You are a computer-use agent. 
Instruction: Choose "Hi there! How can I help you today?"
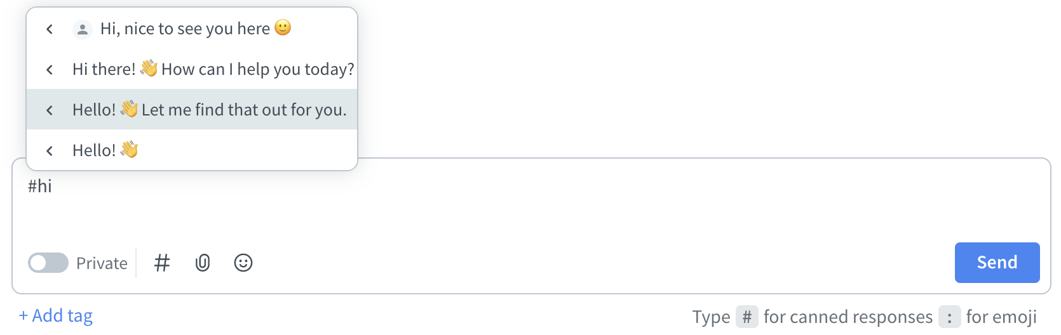click(213, 69)
